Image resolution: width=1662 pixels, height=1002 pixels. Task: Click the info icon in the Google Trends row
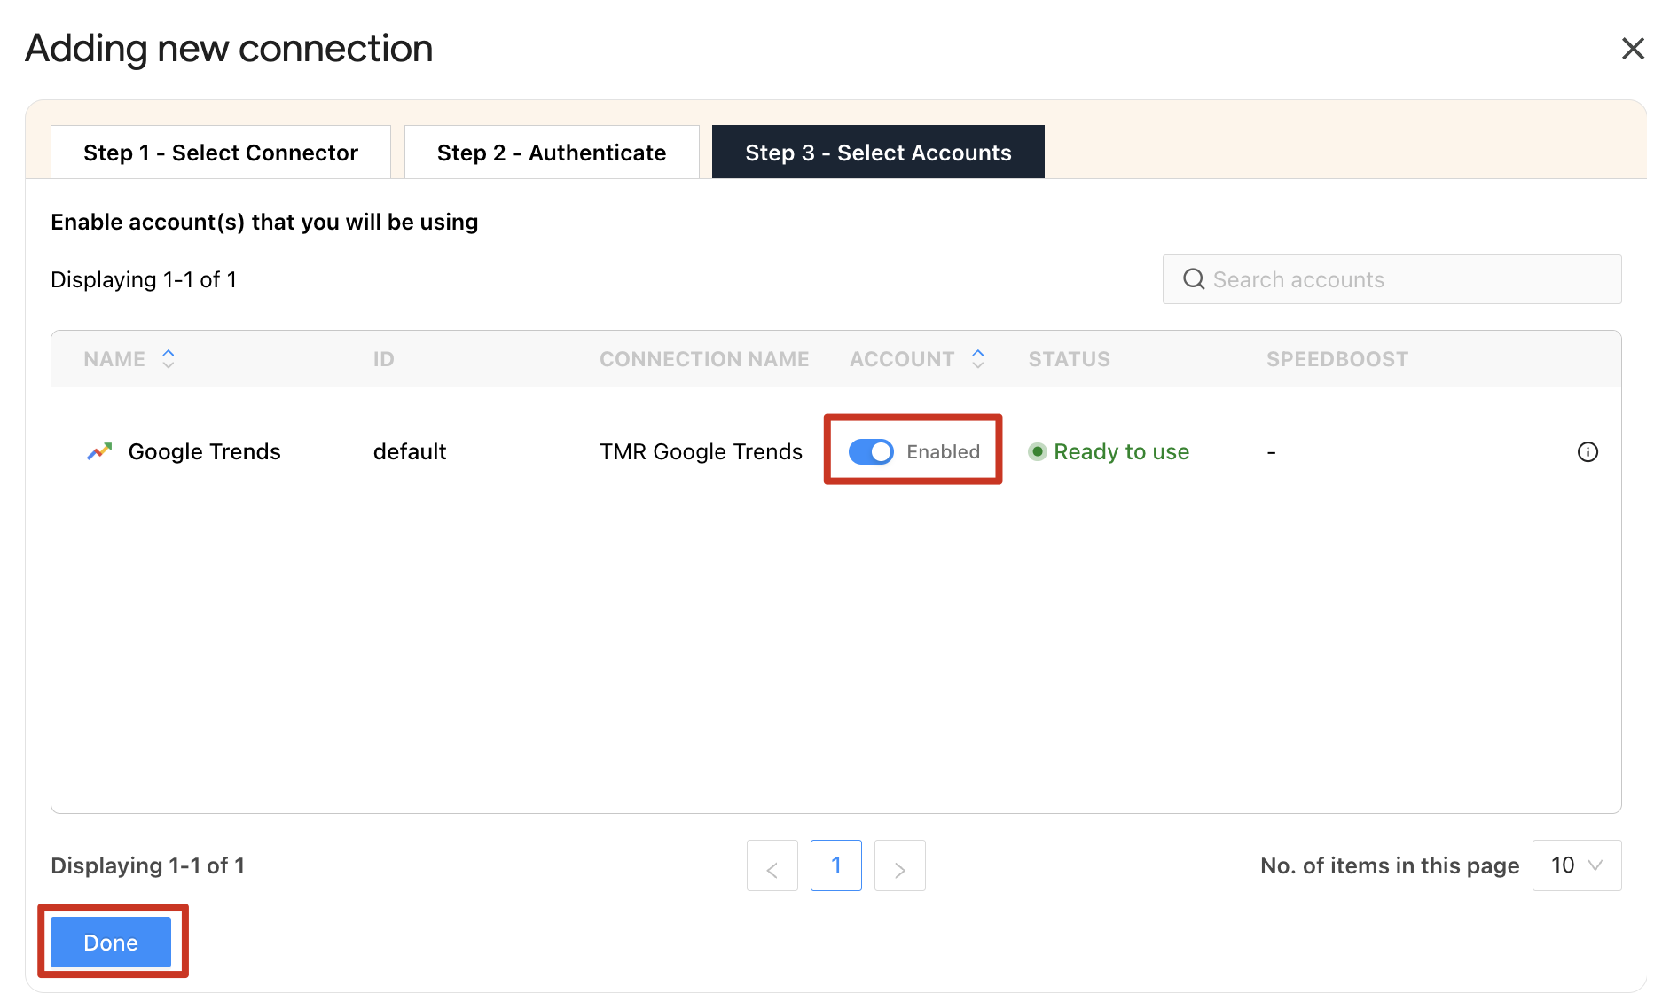(x=1588, y=452)
